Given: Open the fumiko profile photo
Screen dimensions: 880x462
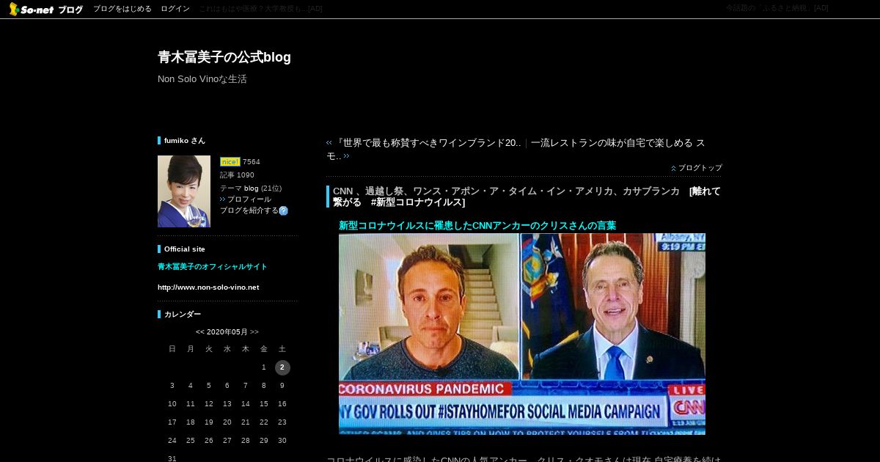Looking at the screenshot, I should (x=184, y=191).
